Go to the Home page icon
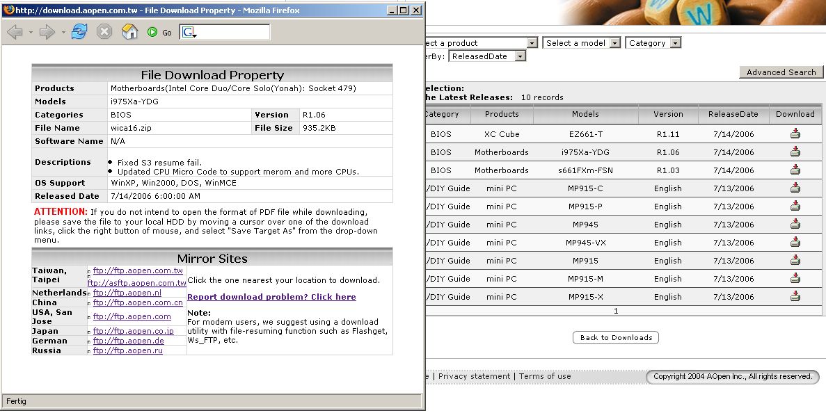The width and height of the screenshot is (826, 413). tap(129, 31)
